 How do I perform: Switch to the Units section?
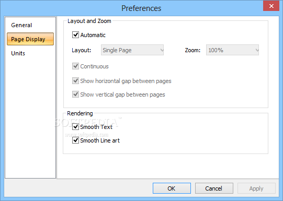click(18, 53)
